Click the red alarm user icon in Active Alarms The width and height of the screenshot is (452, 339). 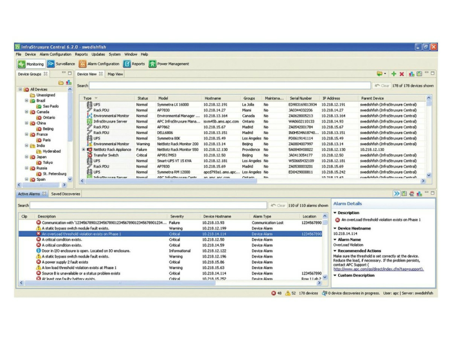(412, 194)
